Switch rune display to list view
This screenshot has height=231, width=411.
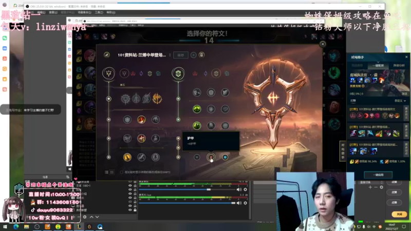(x=107, y=172)
